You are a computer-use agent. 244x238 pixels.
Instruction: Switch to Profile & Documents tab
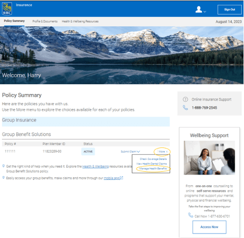45,21
